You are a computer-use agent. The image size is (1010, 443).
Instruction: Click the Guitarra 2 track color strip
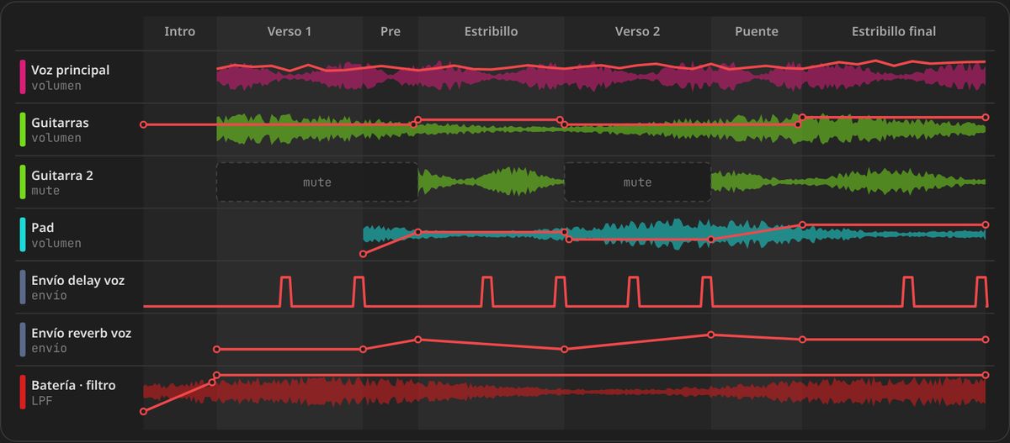23,182
